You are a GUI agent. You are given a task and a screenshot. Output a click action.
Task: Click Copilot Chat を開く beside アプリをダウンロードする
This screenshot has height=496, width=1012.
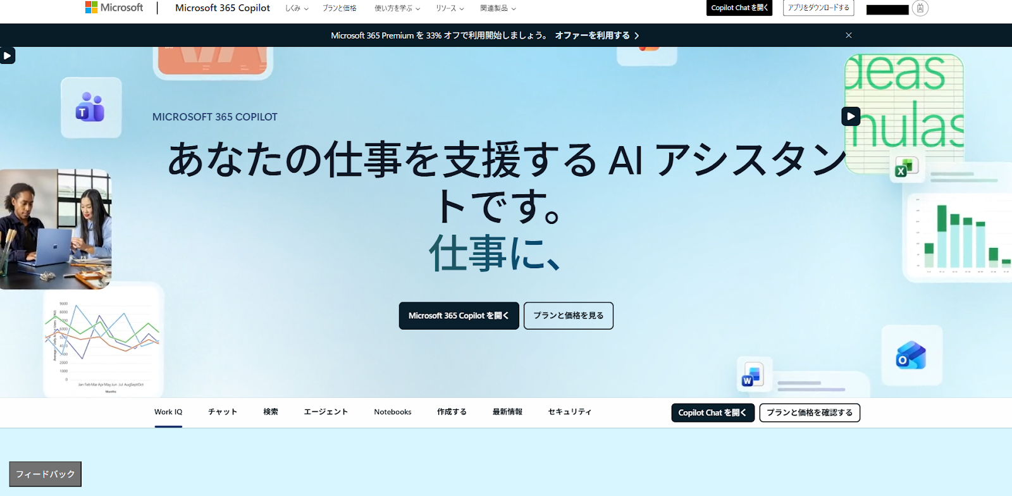[739, 8]
